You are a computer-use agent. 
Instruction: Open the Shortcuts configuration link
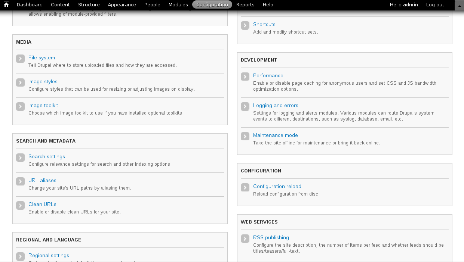264,25
